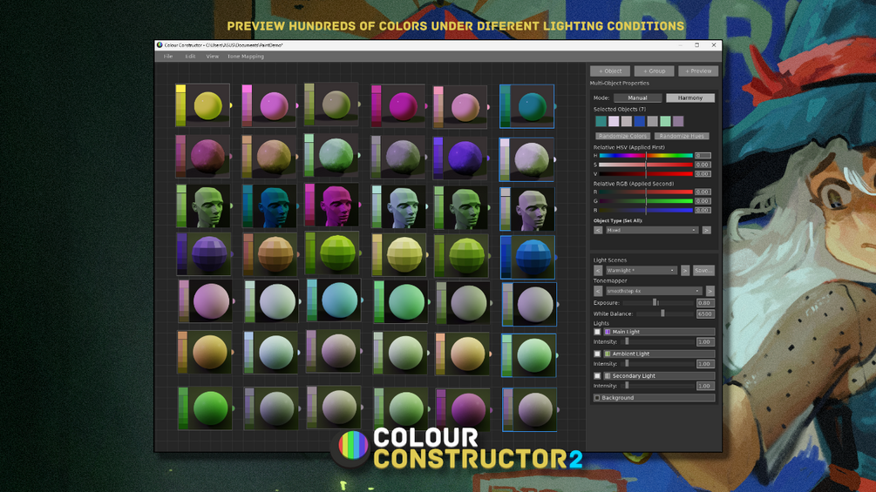Expand the Ambient Light section header
The image size is (876, 492).
point(659,354)
